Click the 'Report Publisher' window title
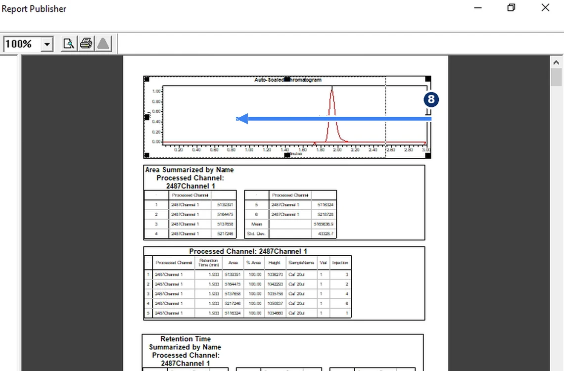 34,9
